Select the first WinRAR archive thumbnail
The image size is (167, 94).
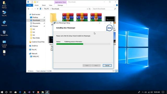click(x=68, y=17)
